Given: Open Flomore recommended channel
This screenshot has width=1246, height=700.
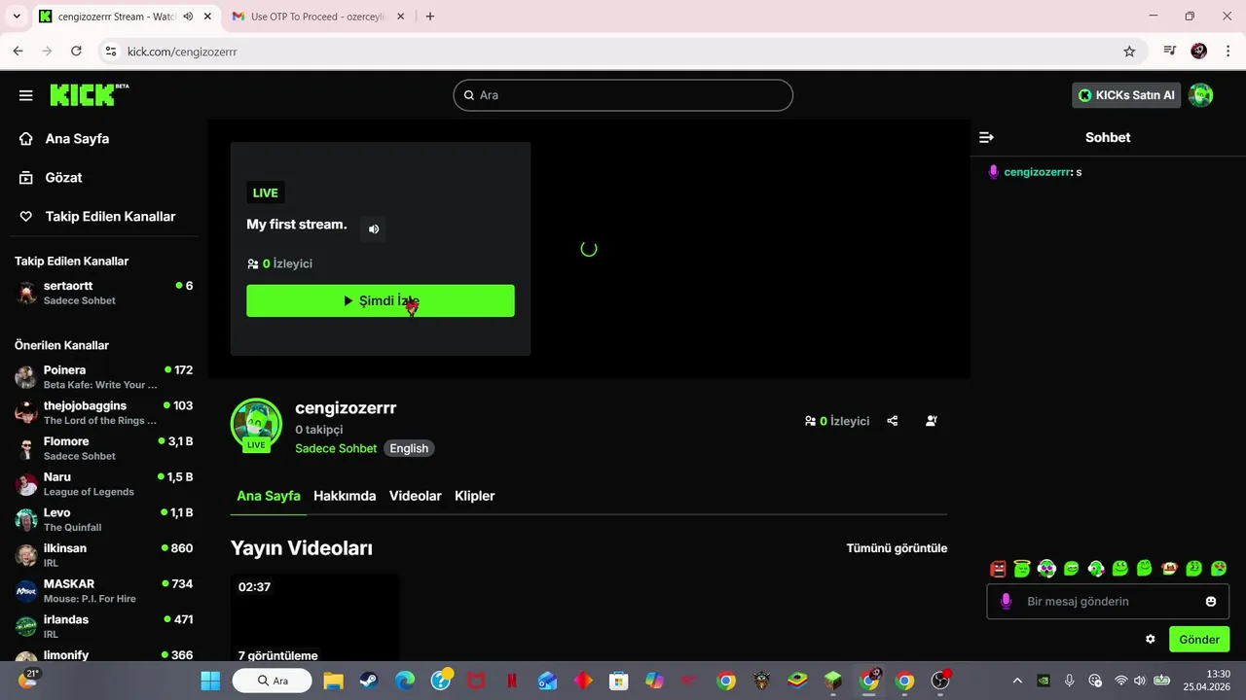Looking at the screenshot, I should 103,448.
